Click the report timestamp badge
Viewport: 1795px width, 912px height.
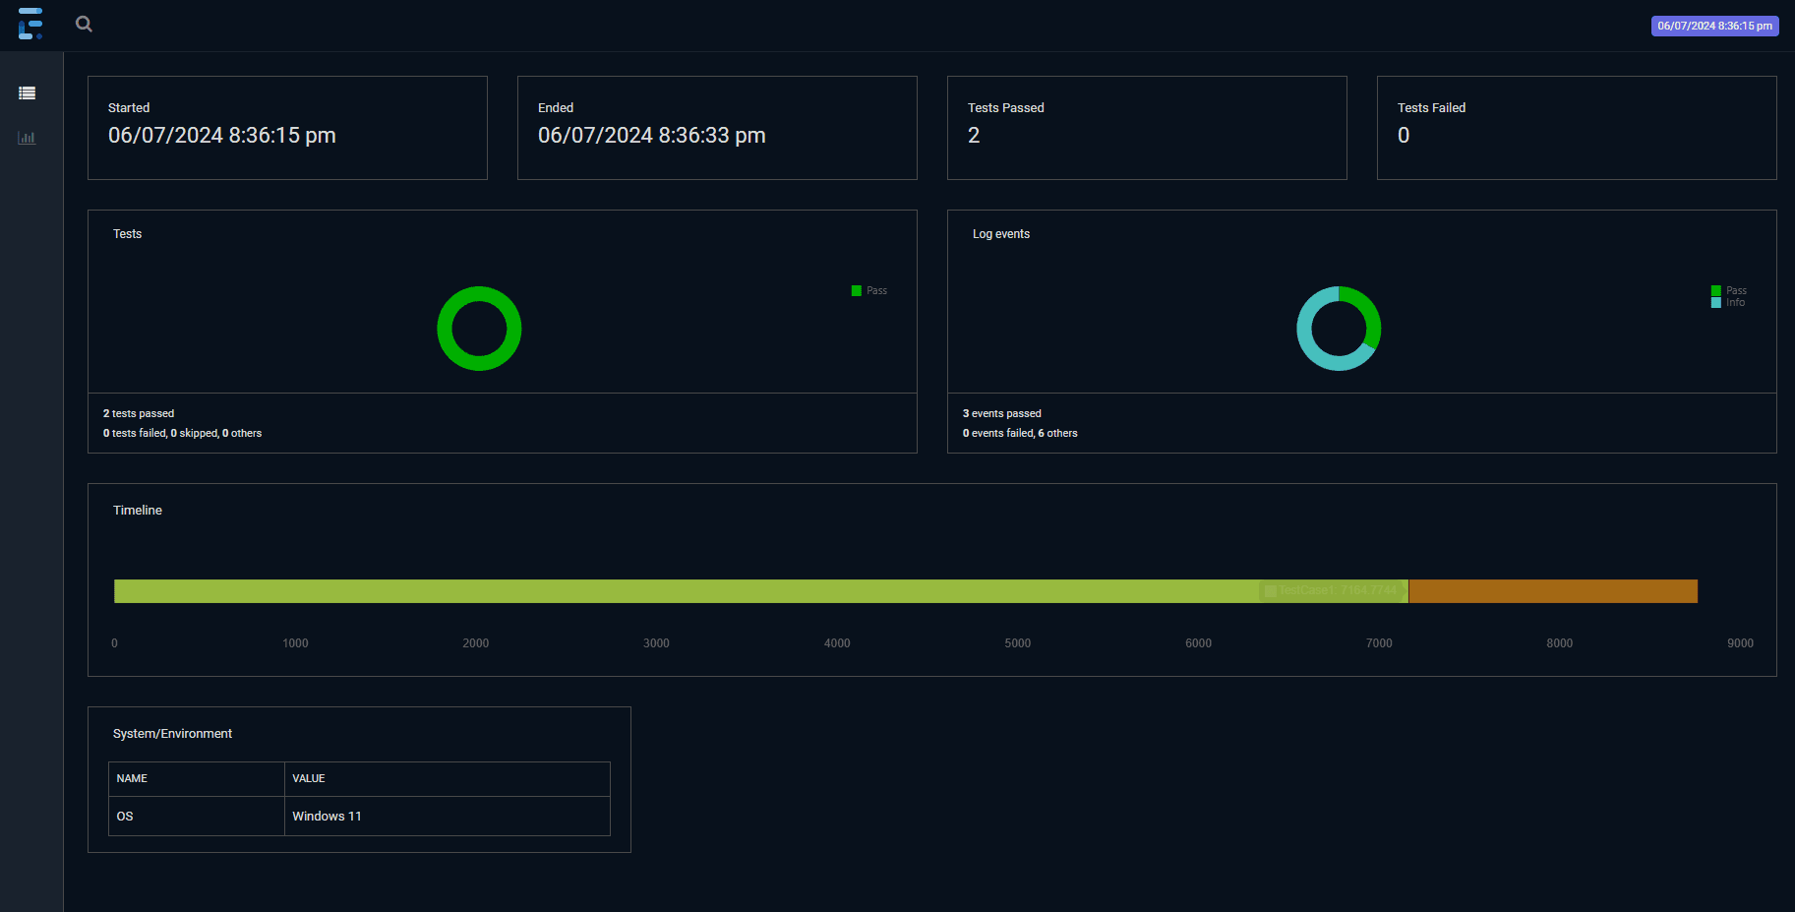(1713, 27)
